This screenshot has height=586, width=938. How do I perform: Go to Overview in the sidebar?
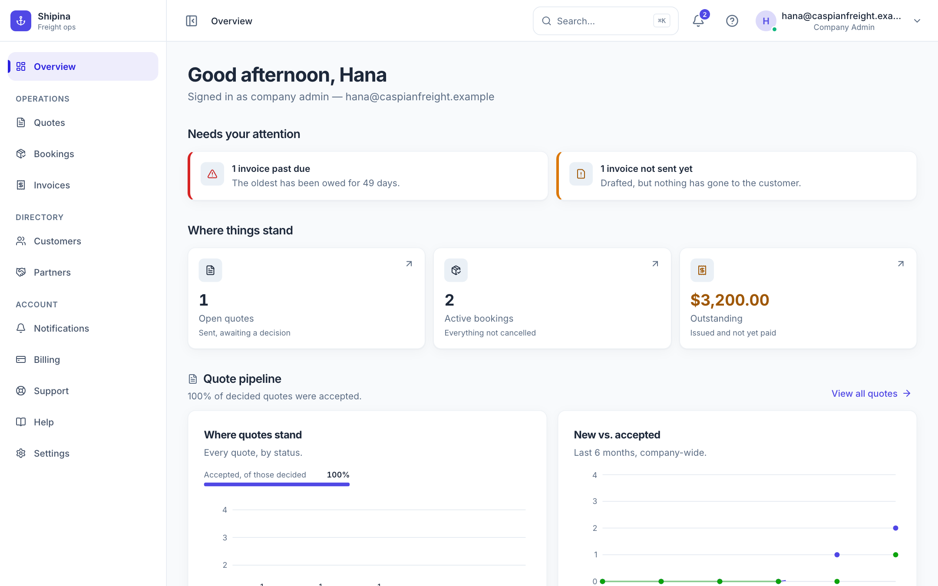tap(83, 66)
